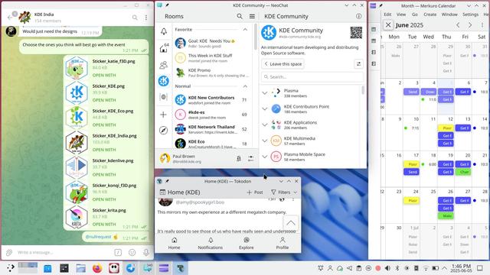
Task: Click the @nullrequest mention
Action: 98,237
